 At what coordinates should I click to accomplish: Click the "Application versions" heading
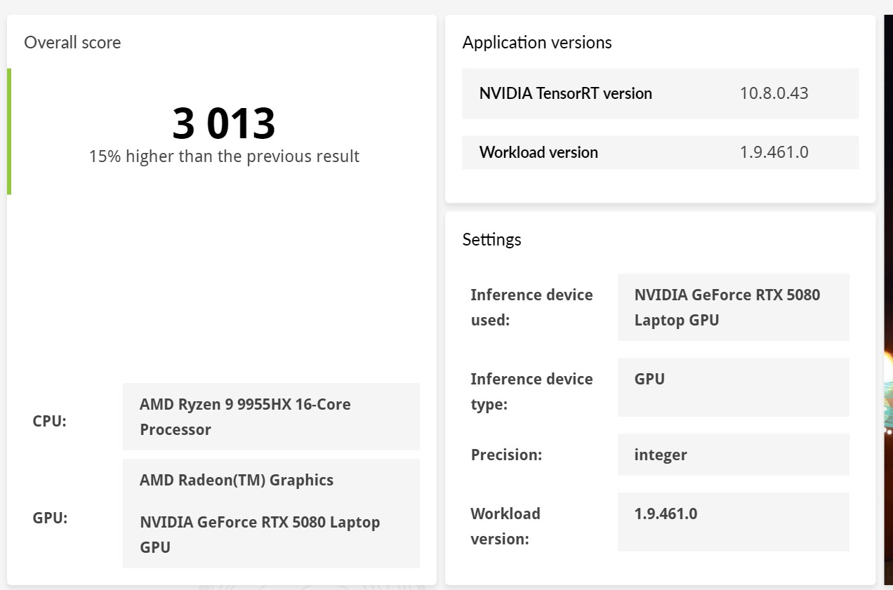(536, 43)
